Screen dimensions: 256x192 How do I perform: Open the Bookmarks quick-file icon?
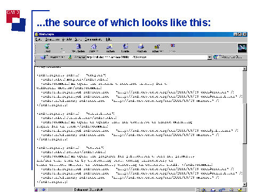tap(44, 57)
